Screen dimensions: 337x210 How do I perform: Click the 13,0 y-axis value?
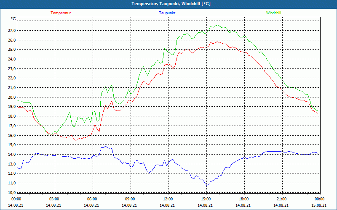pos(12,164)
